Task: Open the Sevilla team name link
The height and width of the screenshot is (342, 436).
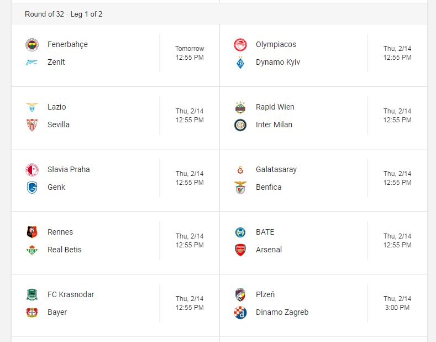Action: click(59, 125)
